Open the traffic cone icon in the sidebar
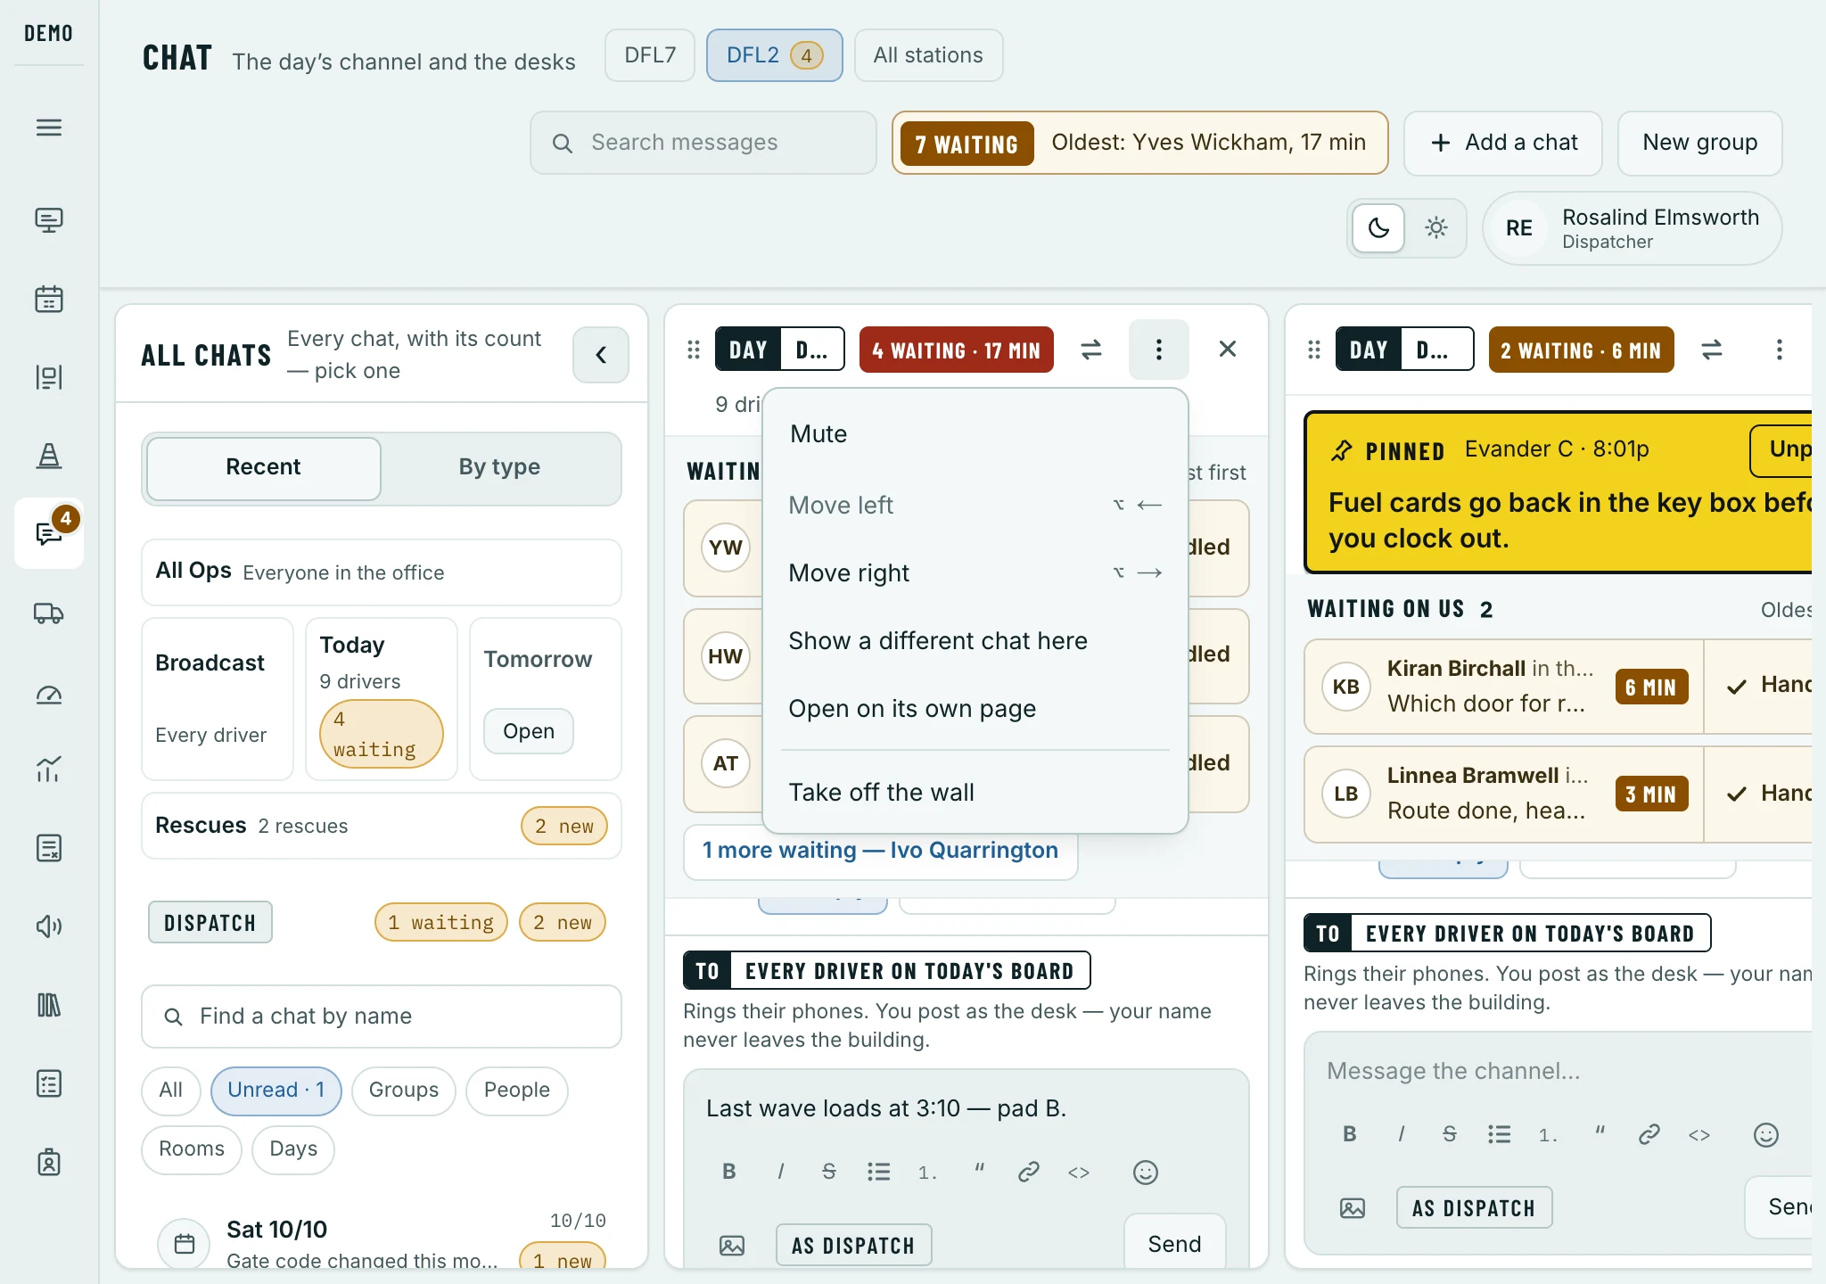The height and width of the screenshot is (1284, 1826). coord(49,456)
